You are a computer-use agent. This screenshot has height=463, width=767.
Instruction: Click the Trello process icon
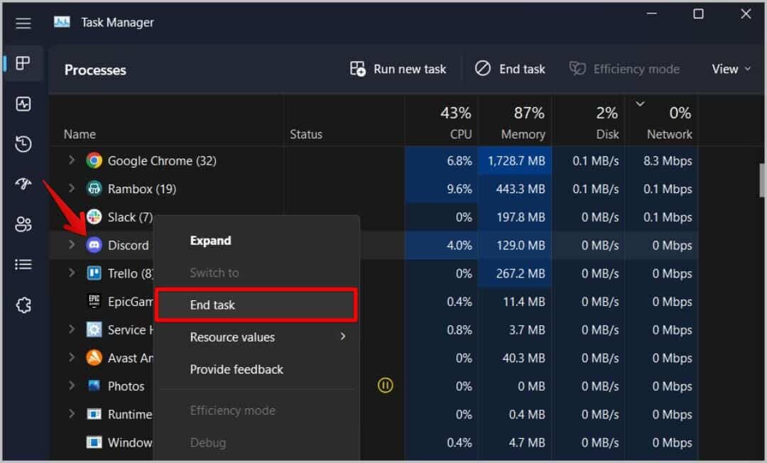pyautogui.click(x=94, y=273)
